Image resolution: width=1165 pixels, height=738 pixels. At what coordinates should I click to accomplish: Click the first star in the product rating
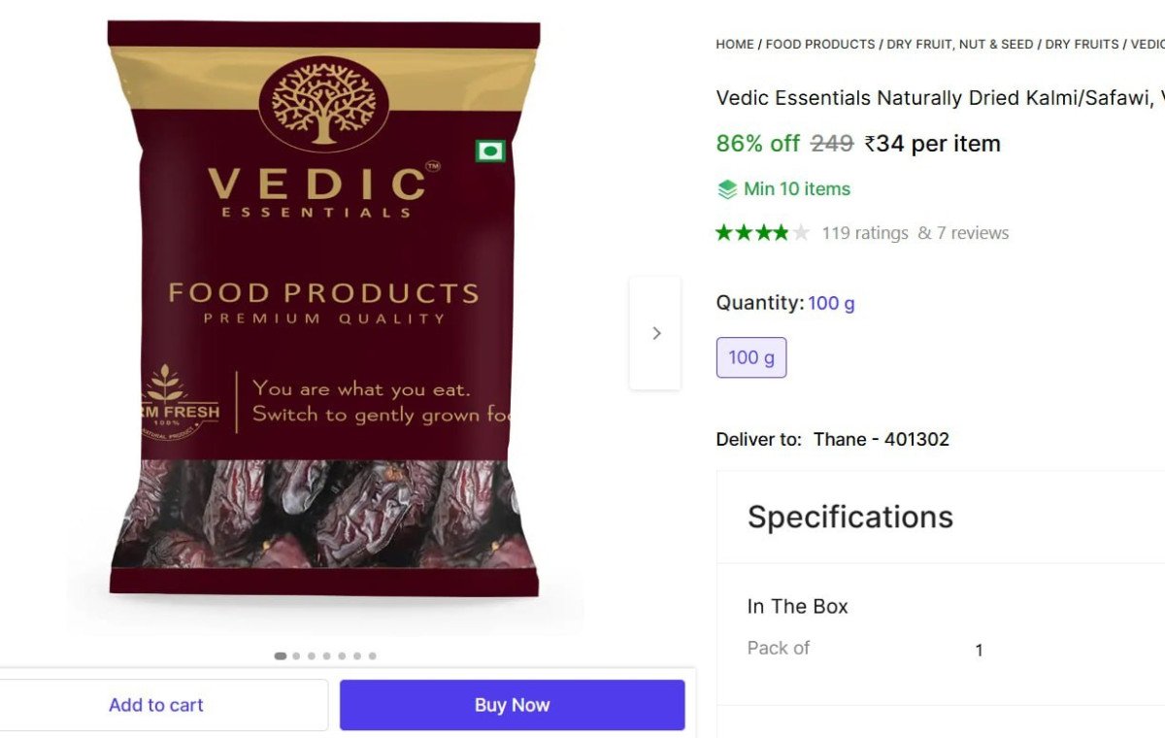point(721,232)
